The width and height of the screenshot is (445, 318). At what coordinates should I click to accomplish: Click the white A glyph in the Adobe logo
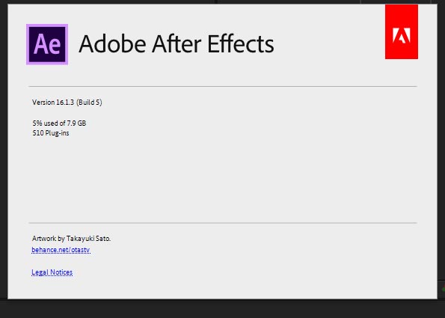point(402,35)
